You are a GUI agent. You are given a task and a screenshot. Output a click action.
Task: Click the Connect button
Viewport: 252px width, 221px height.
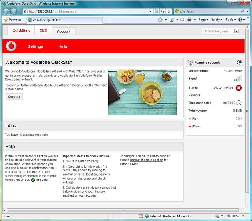click(14, 97)
